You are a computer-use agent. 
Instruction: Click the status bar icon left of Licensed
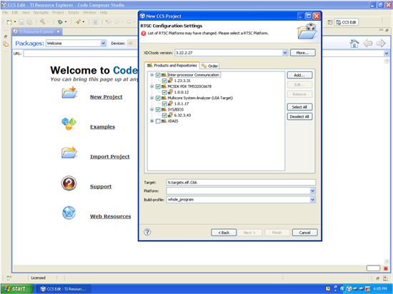9,278
